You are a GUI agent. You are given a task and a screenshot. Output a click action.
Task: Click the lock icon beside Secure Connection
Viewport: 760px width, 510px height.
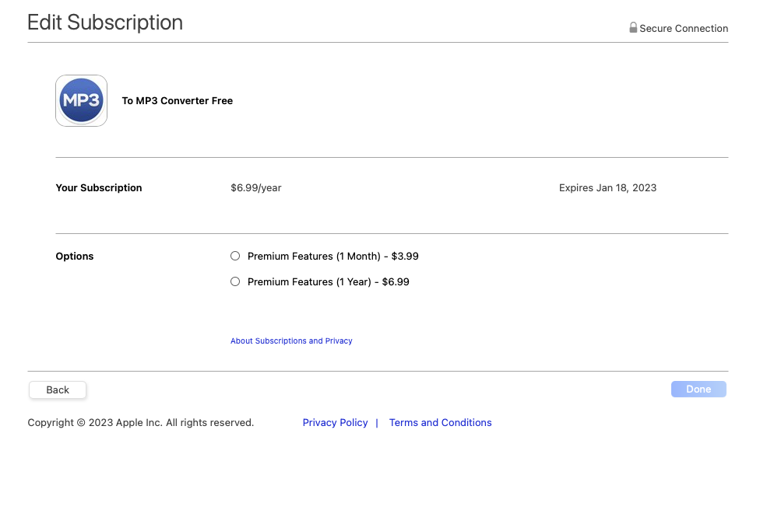click(632, 27)
